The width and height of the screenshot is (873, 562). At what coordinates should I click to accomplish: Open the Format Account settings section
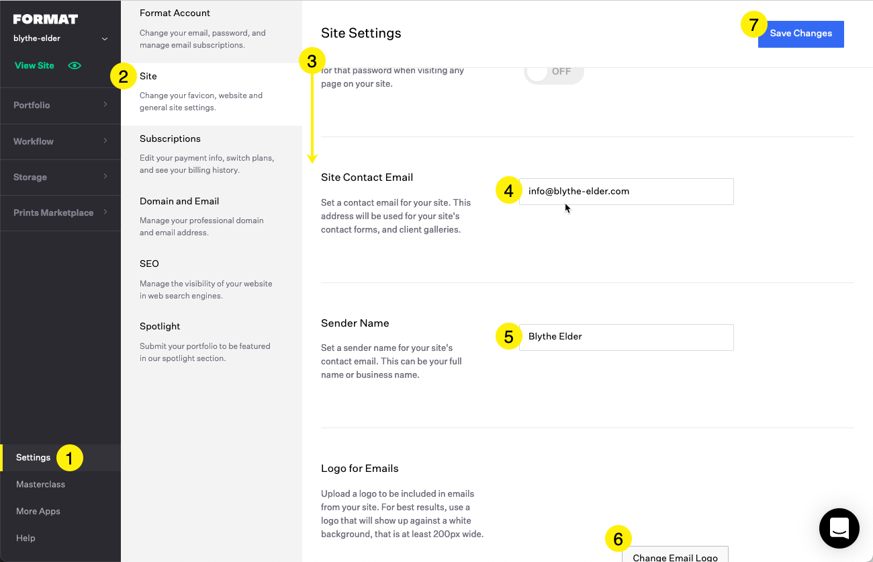212,31
